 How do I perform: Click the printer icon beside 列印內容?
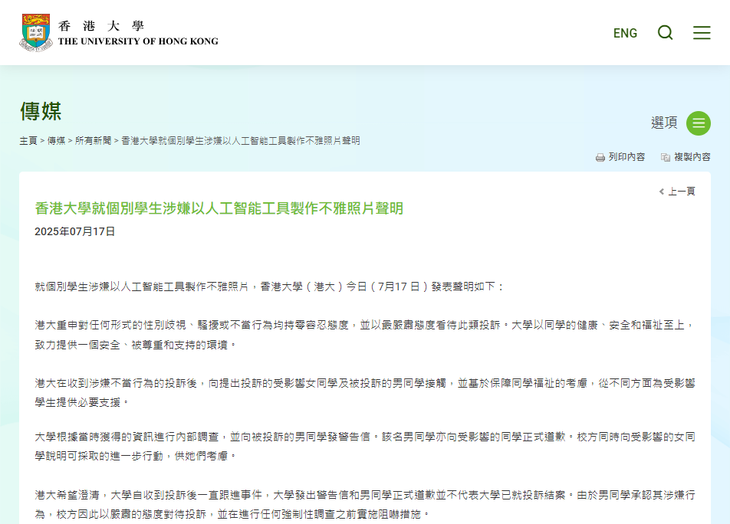coord(600,157)
